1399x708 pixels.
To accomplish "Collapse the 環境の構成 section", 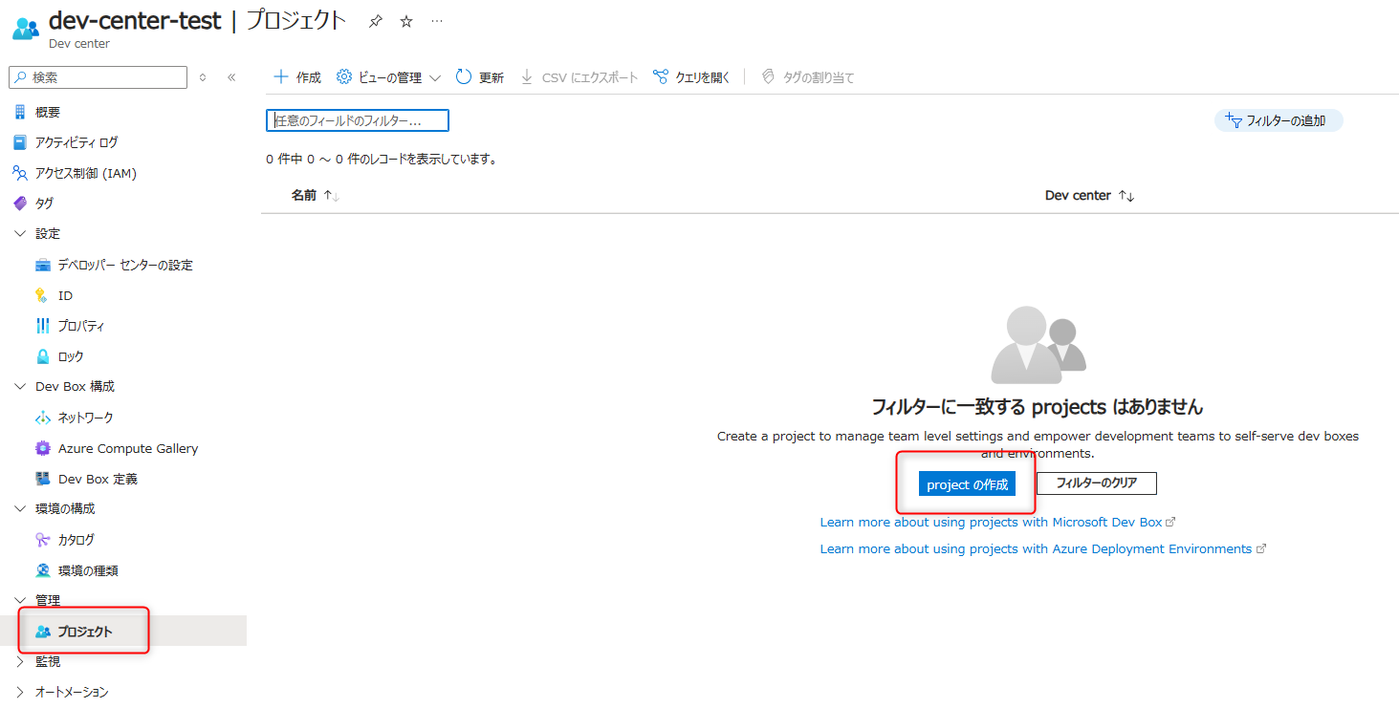I will (x=20, y=509).
